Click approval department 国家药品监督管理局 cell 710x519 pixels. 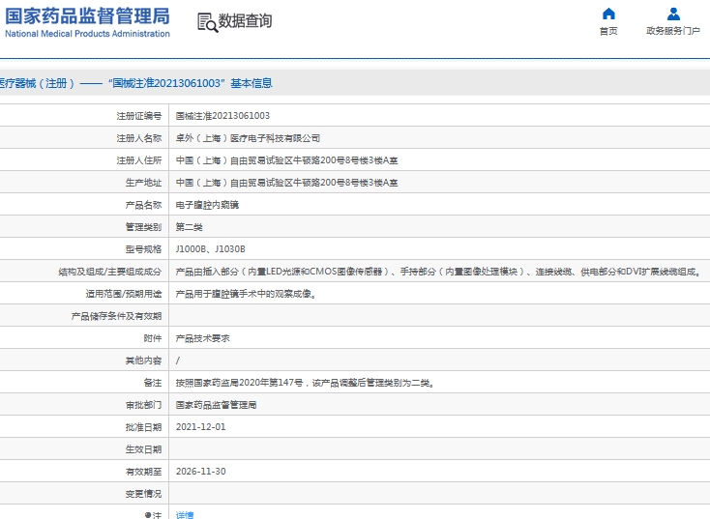pyautogui.click(x=216, y=405)
